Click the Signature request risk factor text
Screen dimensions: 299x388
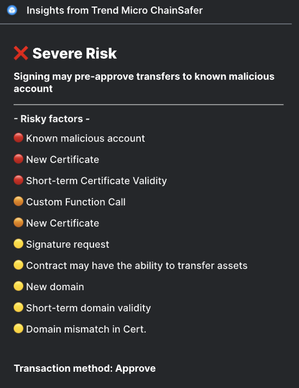click(67, 245)
